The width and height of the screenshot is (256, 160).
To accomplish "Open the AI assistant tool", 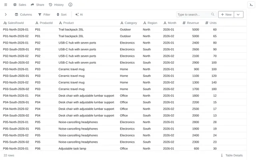I will point(79,14).
